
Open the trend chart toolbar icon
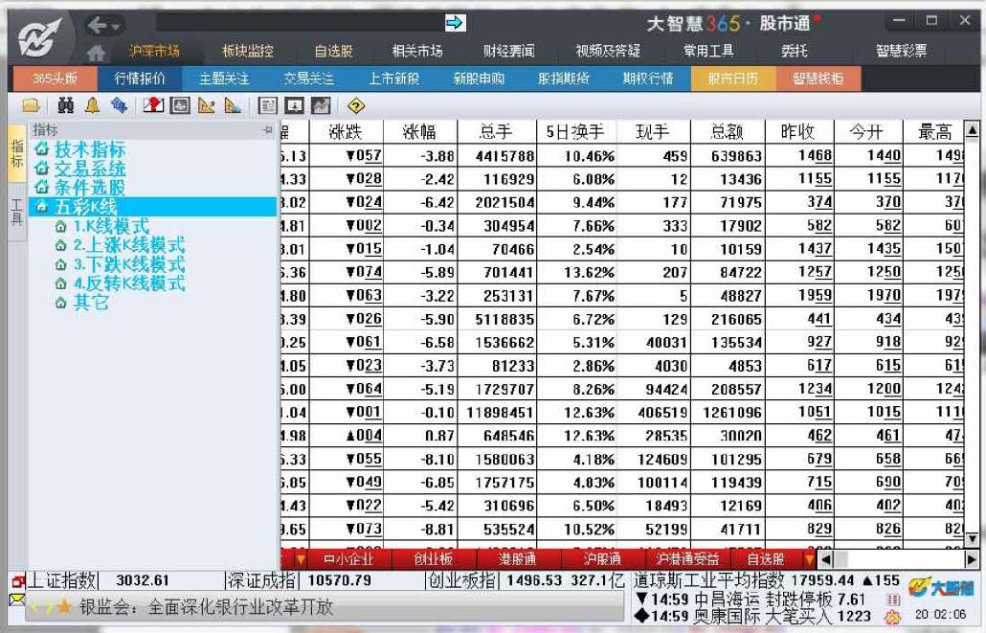click(322, 105)
